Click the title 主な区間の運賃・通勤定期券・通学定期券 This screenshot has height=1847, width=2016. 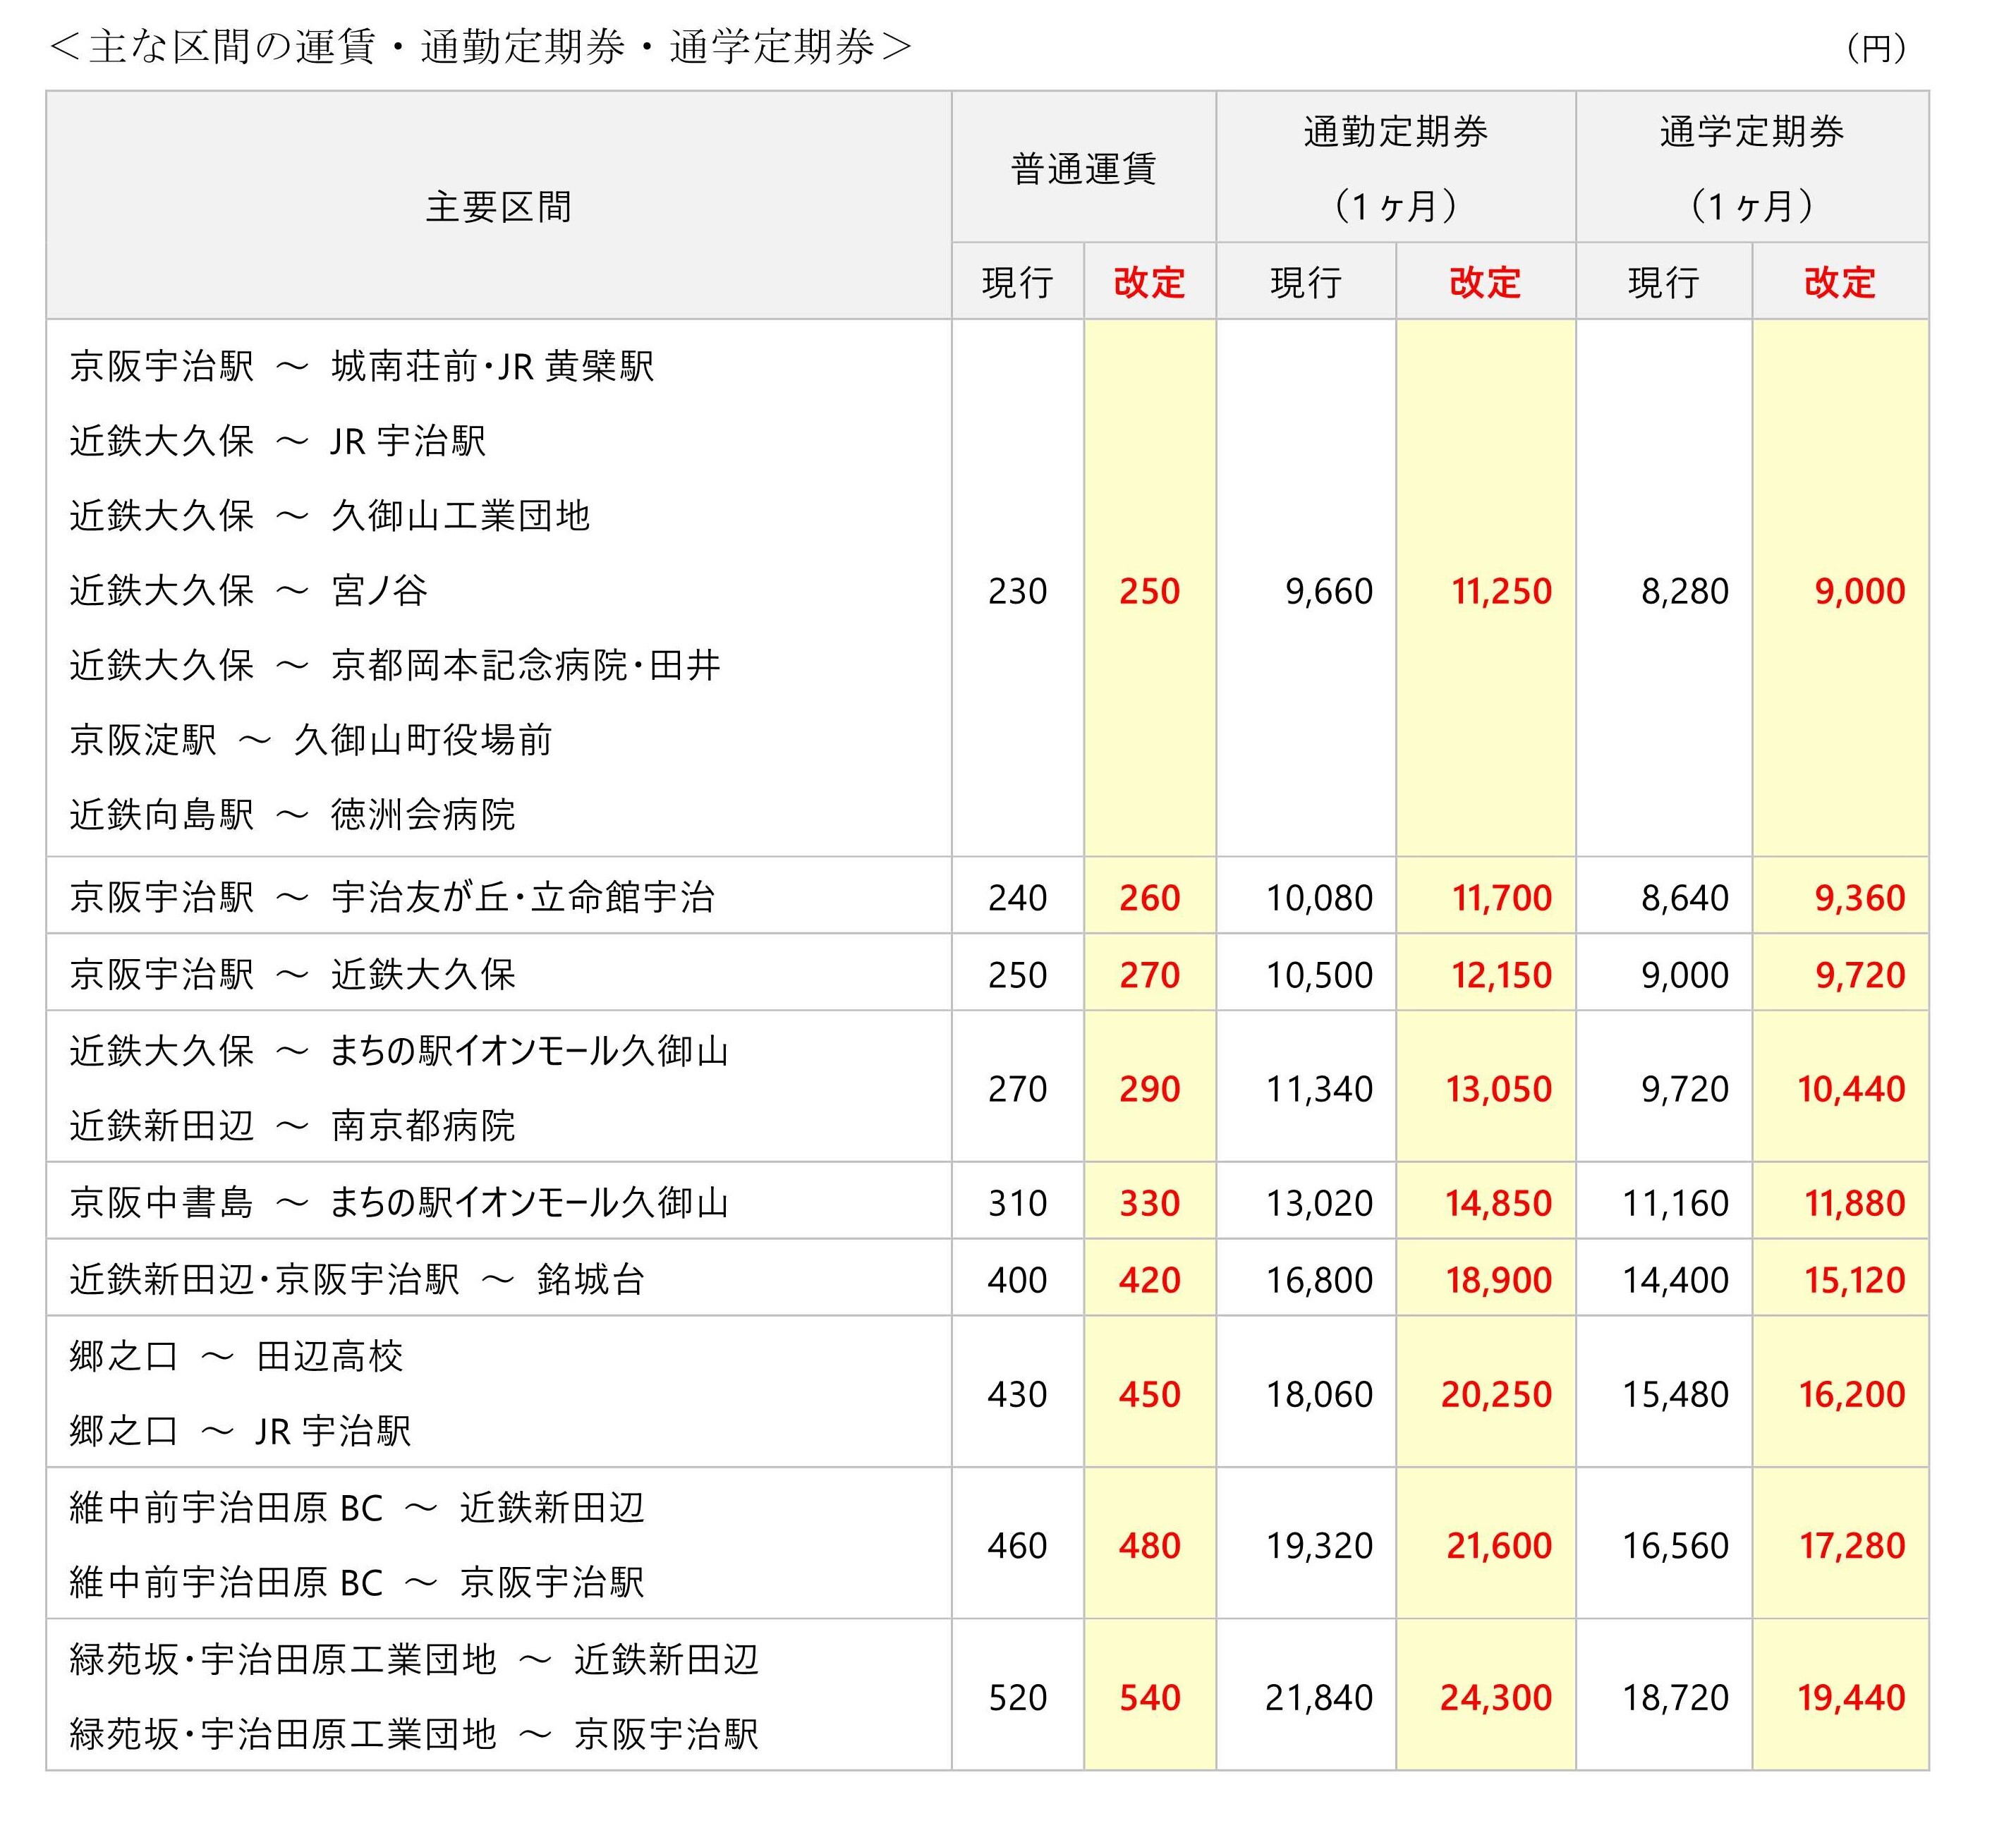point(480,47)
